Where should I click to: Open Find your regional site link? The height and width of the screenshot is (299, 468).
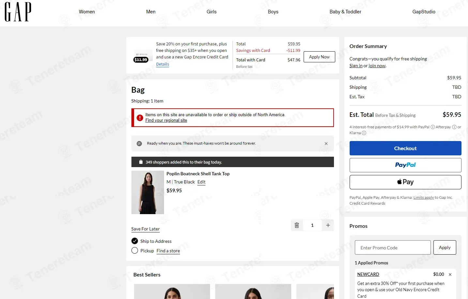pyautogui.click(x=166, y=120)
